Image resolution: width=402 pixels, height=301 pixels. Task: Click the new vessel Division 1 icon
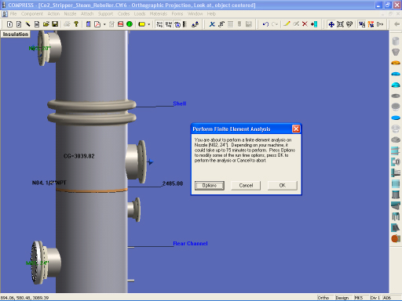pyautogui.click(x=9, y=24)
